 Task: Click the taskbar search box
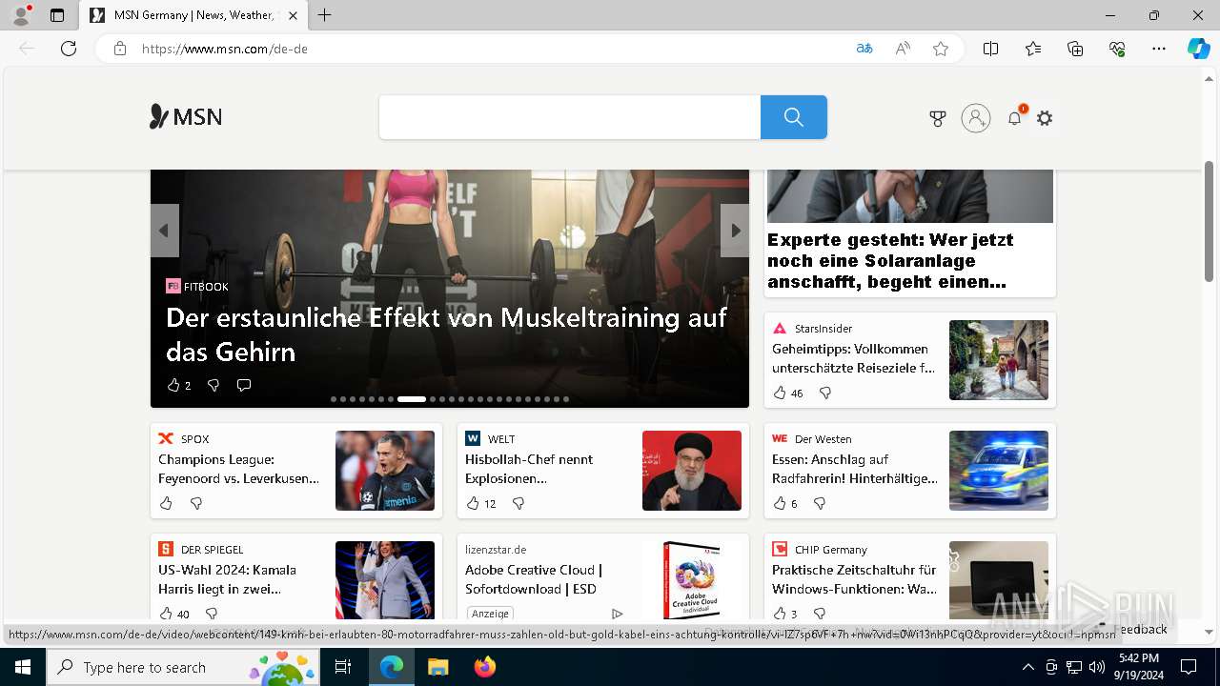(184, 667)
